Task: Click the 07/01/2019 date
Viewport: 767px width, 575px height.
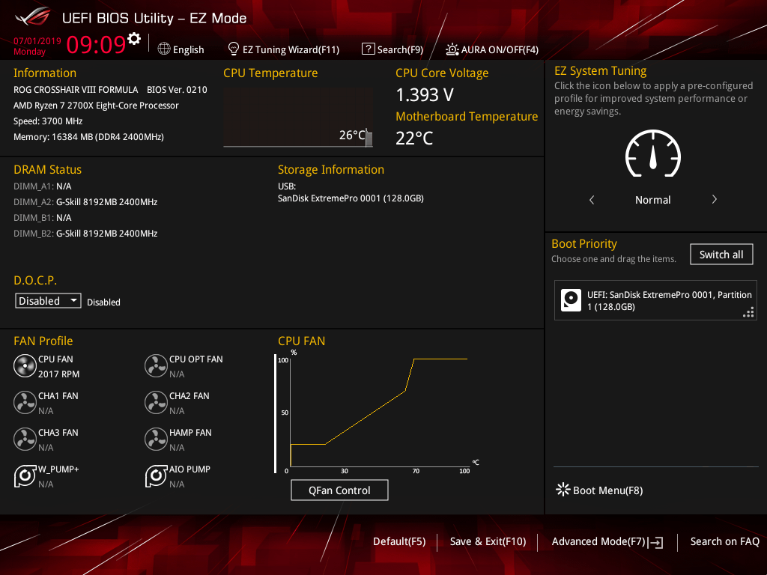Action: point(37,41)
